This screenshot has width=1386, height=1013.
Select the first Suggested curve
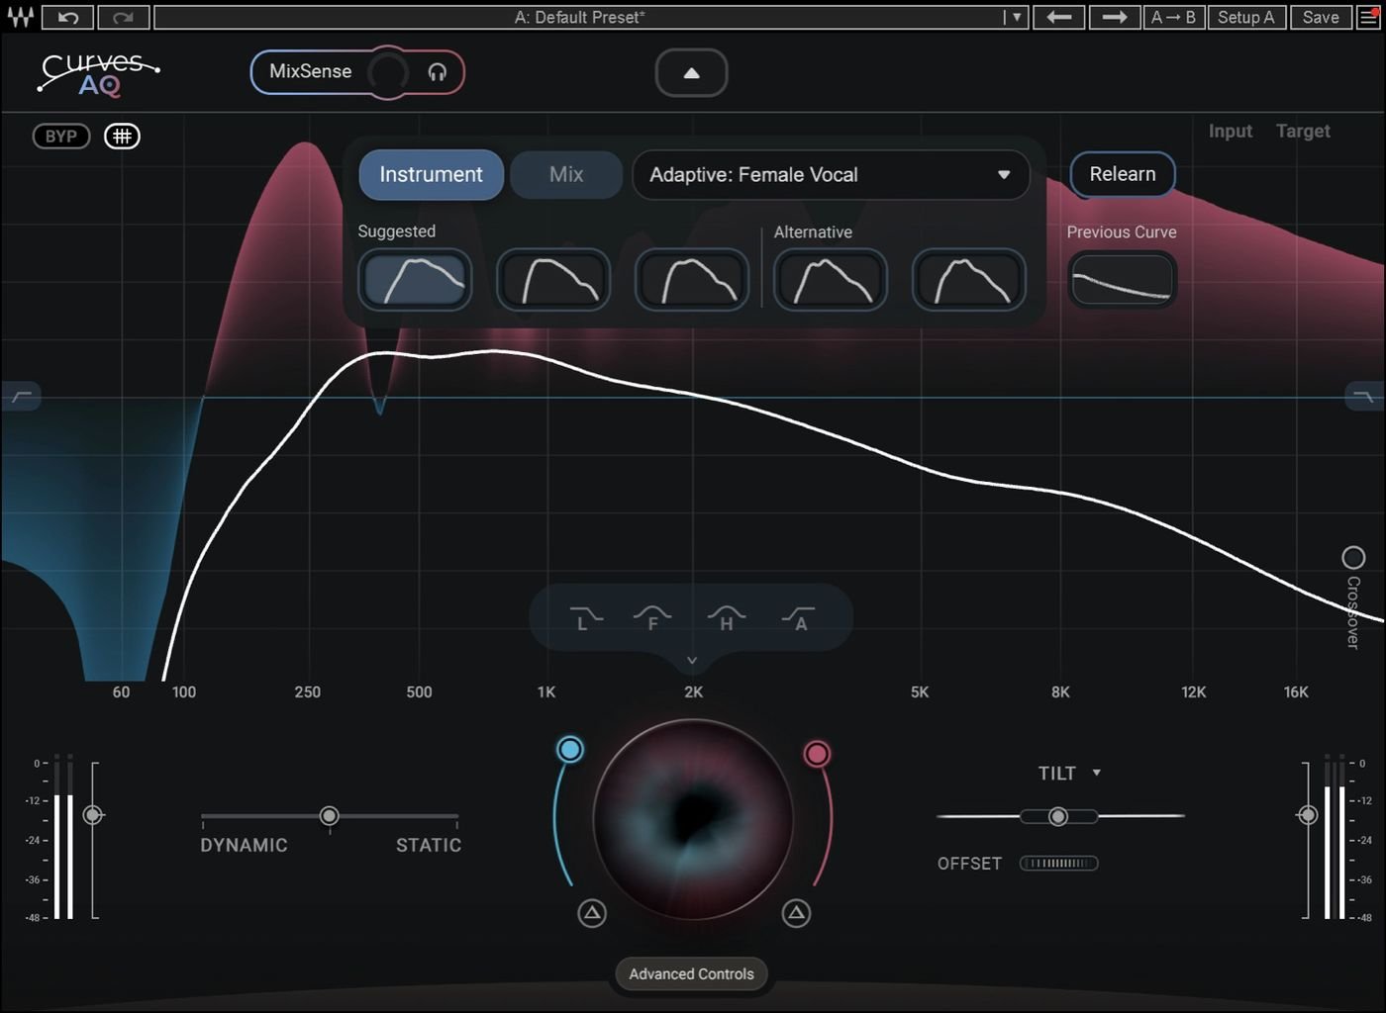pos(415,281)
